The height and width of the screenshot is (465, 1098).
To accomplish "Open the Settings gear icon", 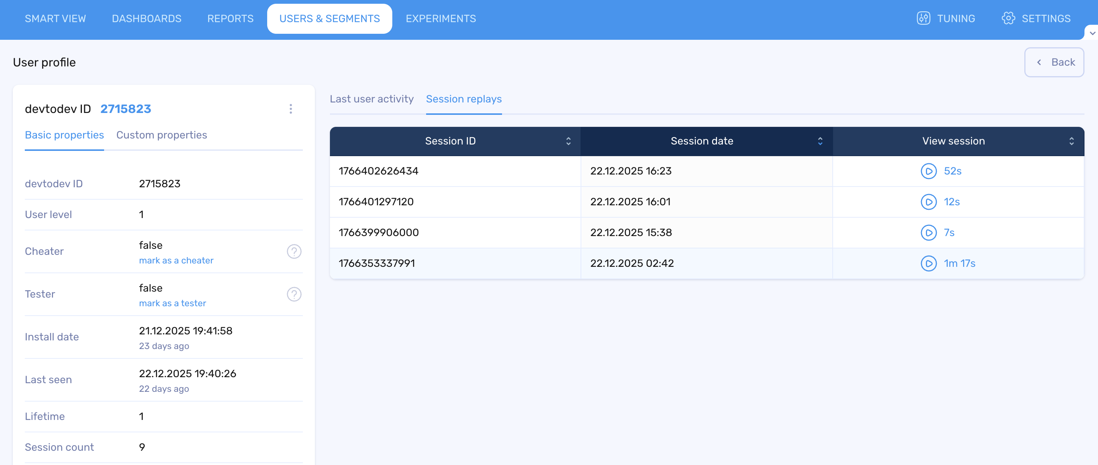I will pyautogui.click(x=1008, y=18).
